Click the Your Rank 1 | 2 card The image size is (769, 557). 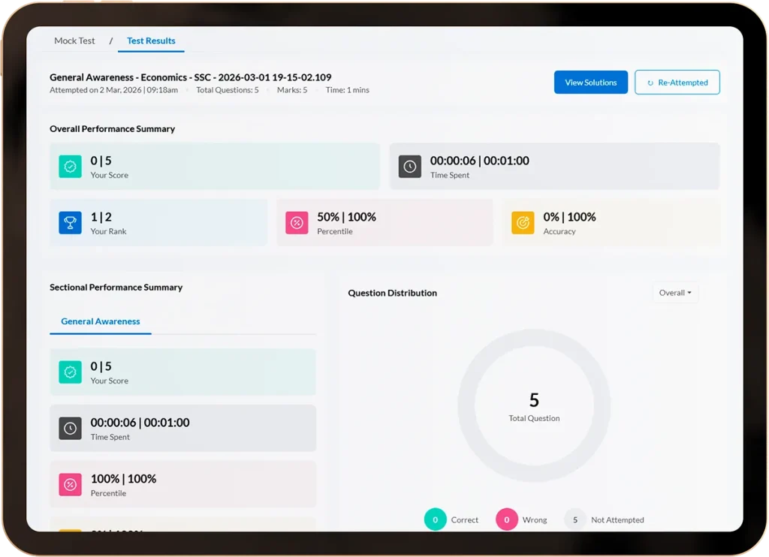pyautogui.click(x=158, y=223)
